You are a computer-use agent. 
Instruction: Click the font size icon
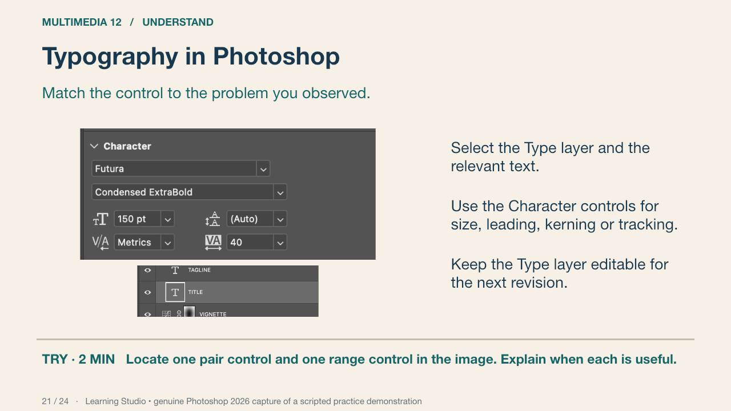point(101,219)
